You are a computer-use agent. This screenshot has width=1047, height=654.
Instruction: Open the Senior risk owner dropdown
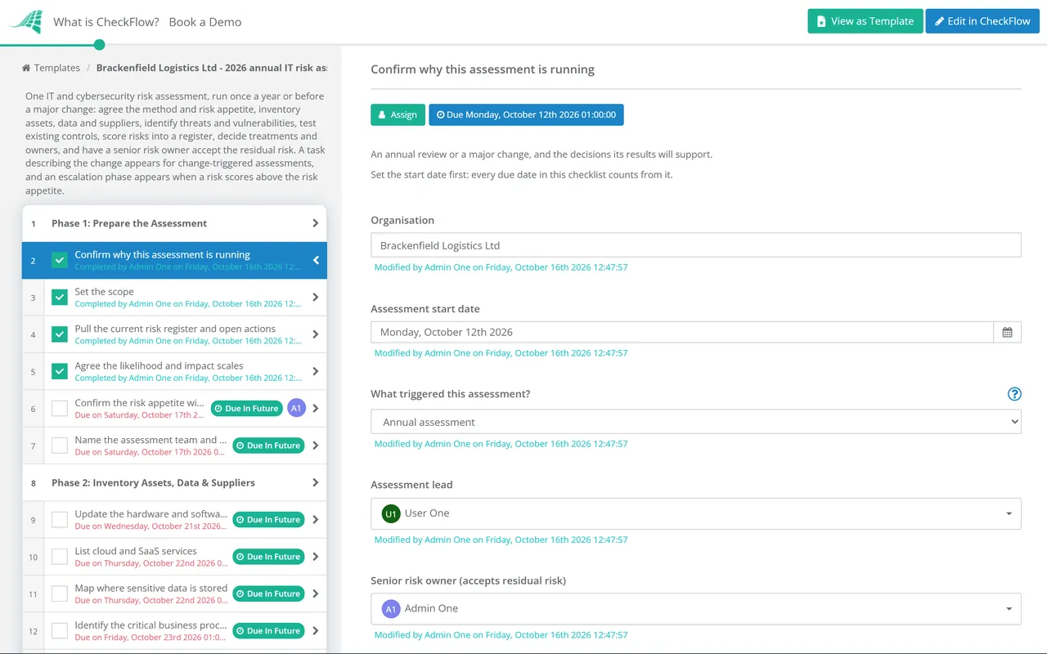coord(696,608)
